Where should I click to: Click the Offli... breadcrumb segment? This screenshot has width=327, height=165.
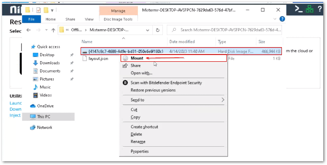click(x=77, y=30)
